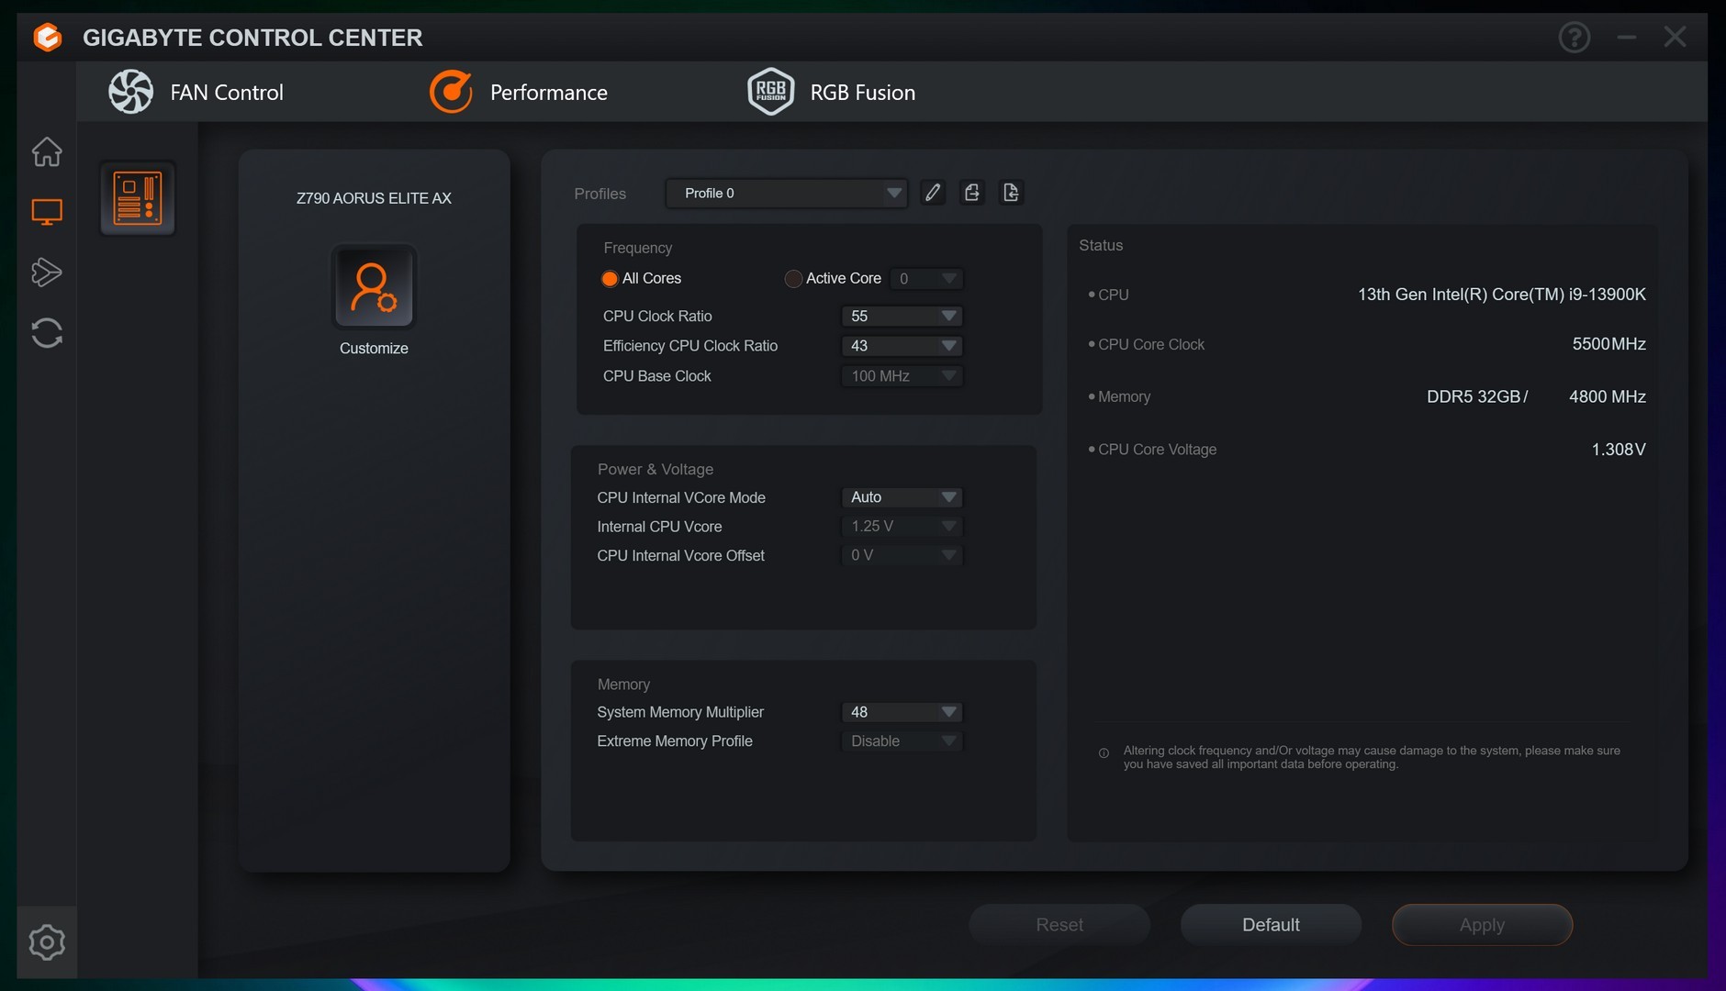Select the motherboard device thumbnail icon
The height and width of the screenshot is (991, 1726).
tap(138, 198)
